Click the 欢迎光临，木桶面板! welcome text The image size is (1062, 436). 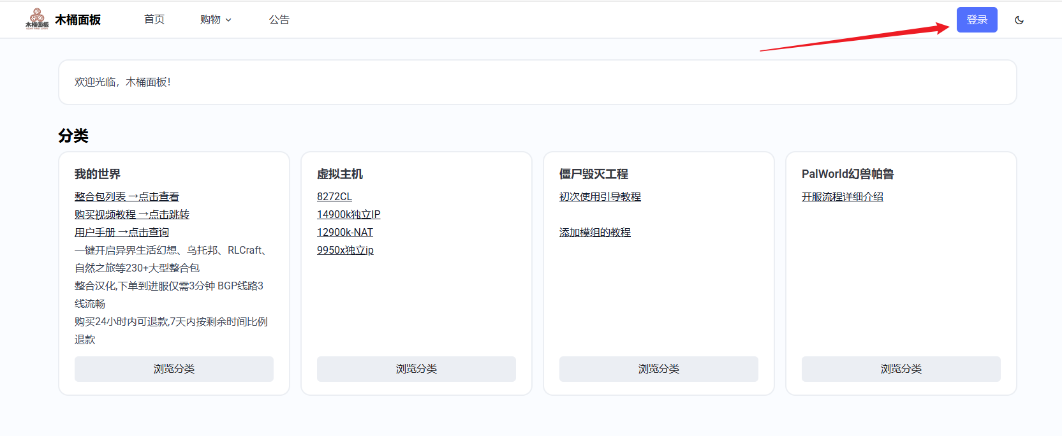(x=122, y=82)
